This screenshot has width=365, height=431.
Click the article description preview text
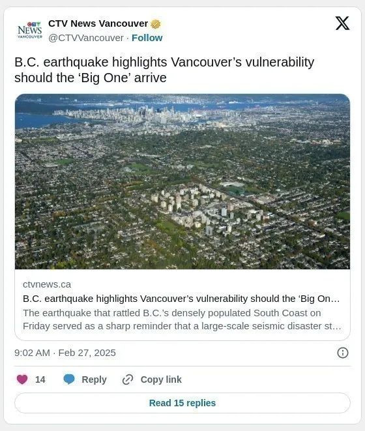(x=182, y=320)
